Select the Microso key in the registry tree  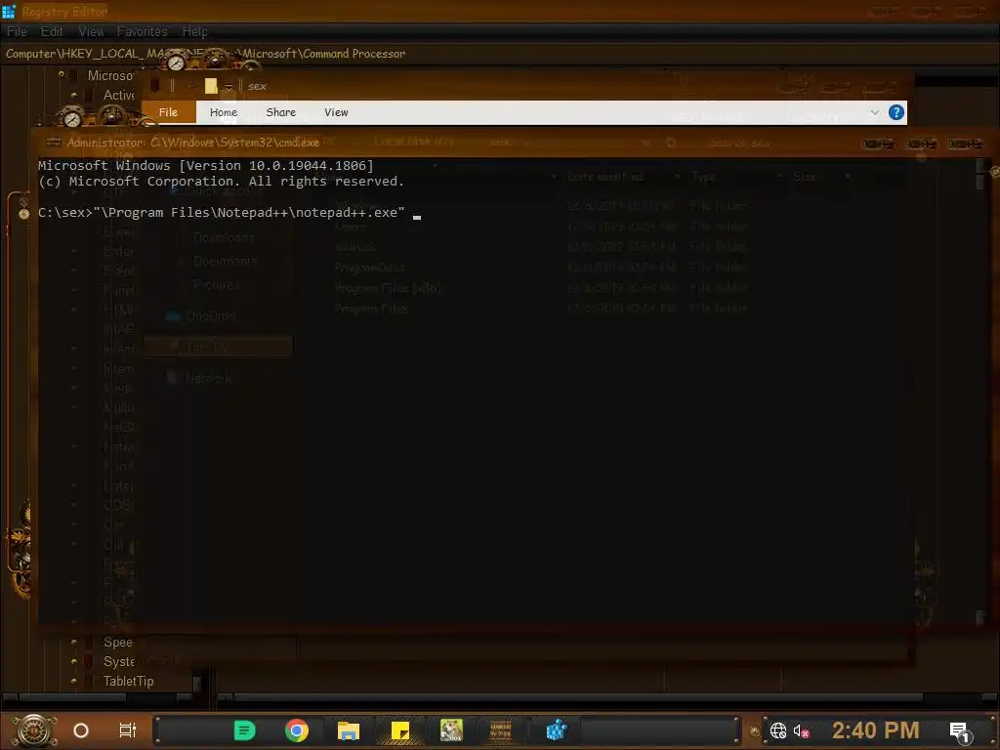tap(110, 75)
